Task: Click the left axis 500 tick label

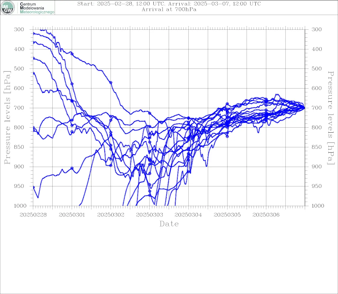Action: pyautogui.click(x=19, y=69)
